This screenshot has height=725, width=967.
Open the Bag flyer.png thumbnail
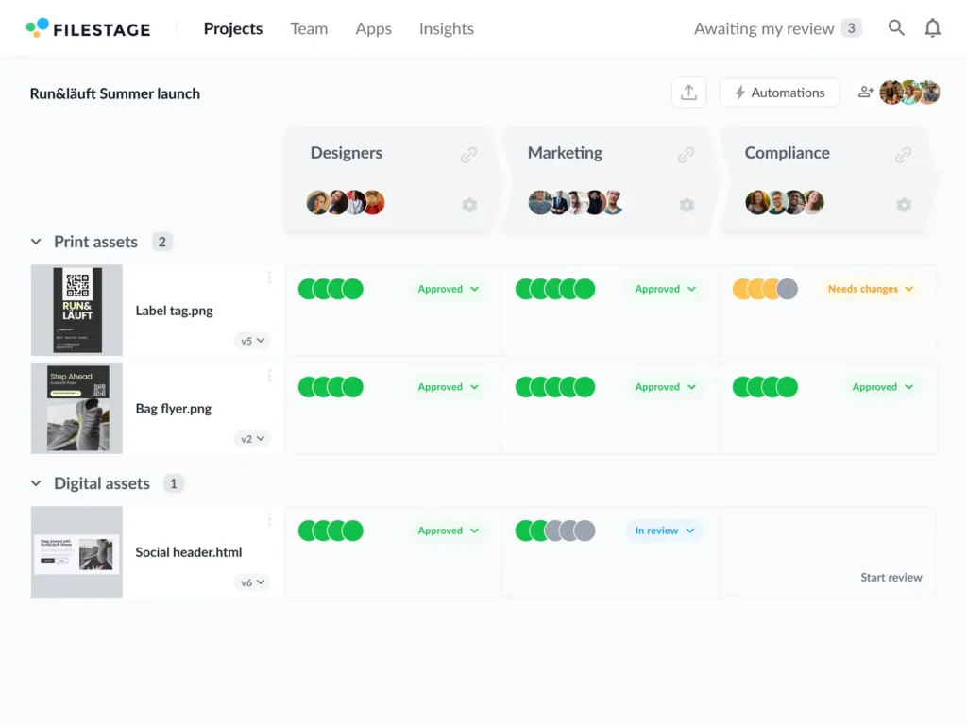76,408
